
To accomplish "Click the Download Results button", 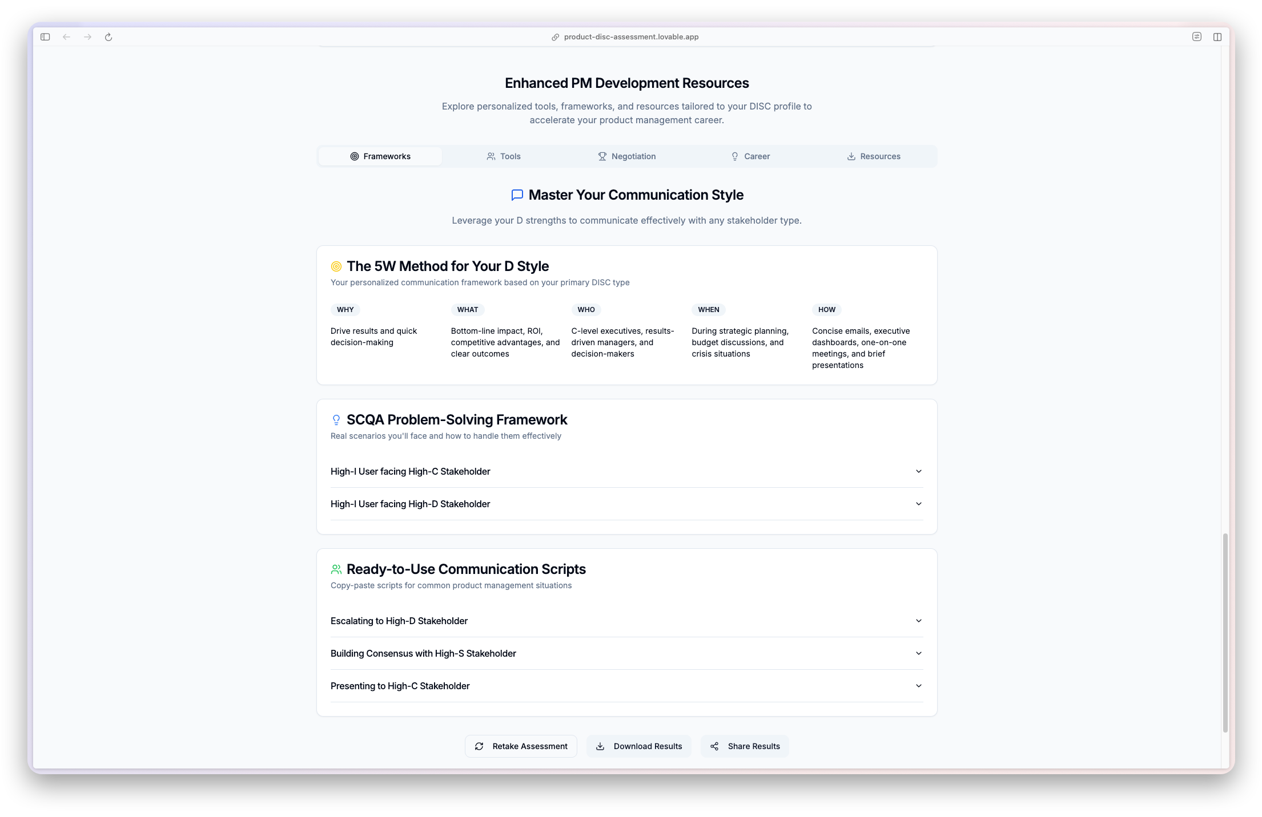I will tap(638, 746).
